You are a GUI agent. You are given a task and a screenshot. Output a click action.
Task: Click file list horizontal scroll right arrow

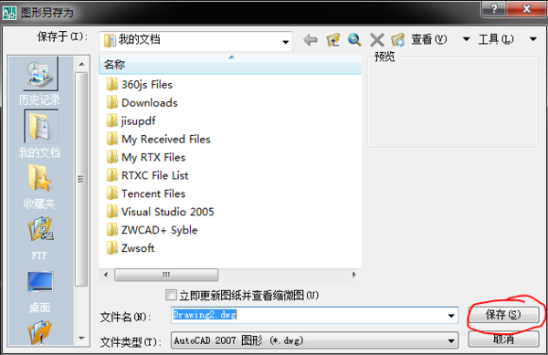(x=354, y=275)
